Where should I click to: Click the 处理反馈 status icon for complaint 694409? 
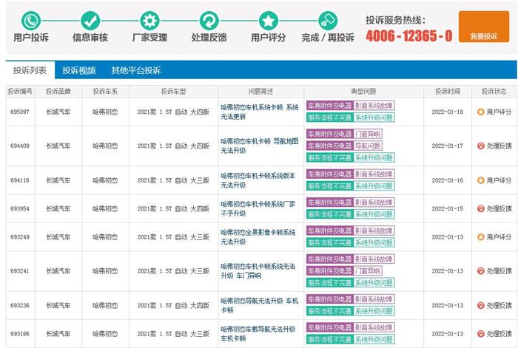481,146
